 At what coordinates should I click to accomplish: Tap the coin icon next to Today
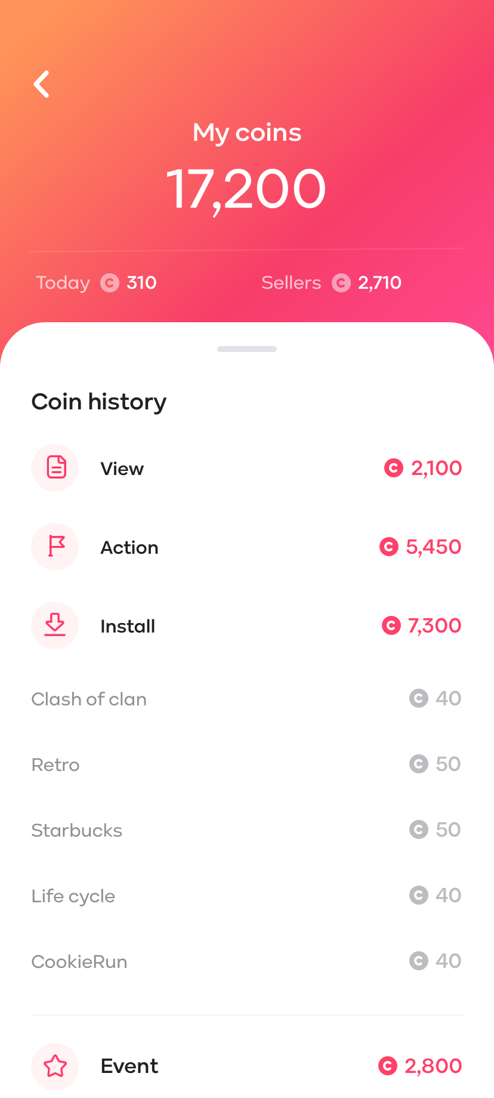[110, 283]
